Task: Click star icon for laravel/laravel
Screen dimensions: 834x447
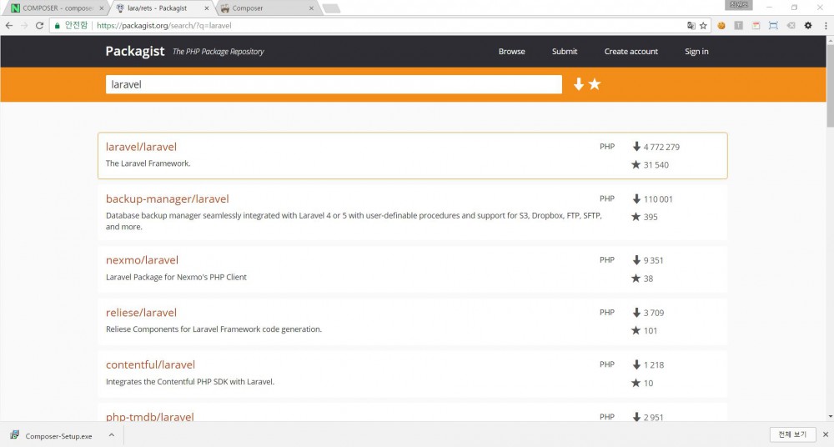Action: [x=636, y=164]
